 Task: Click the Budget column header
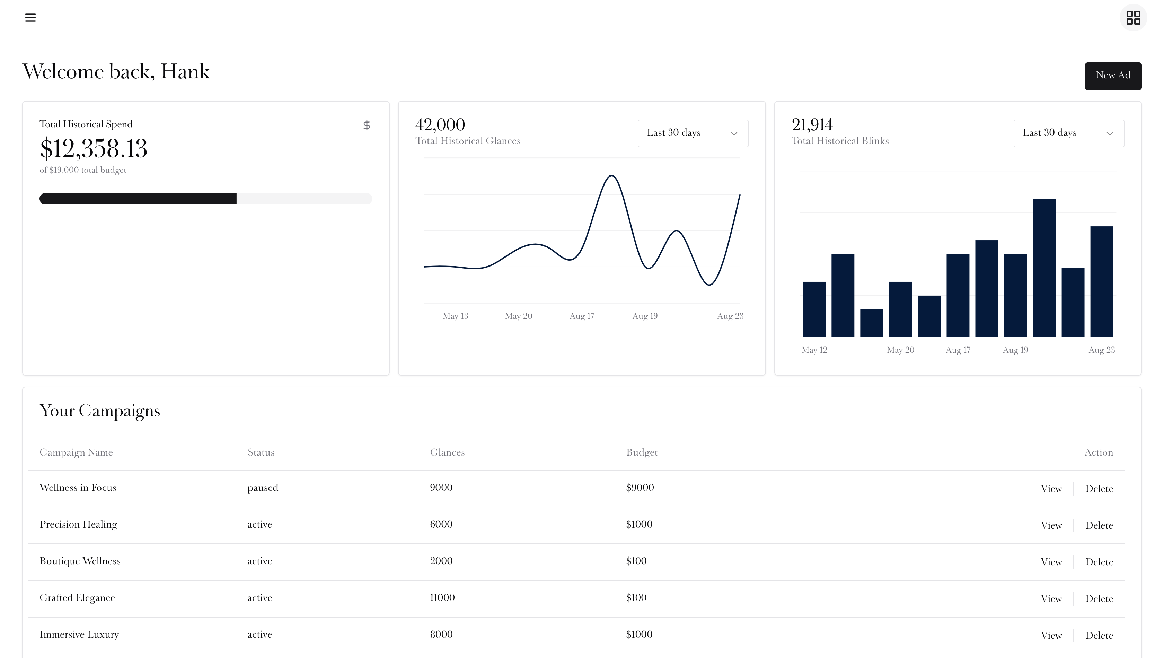641,452
